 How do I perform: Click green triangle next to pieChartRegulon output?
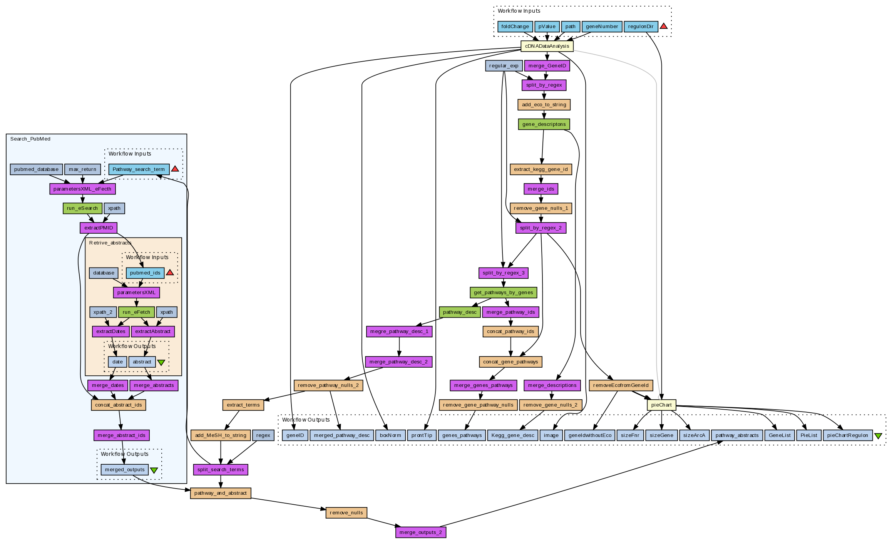point(878,436)
